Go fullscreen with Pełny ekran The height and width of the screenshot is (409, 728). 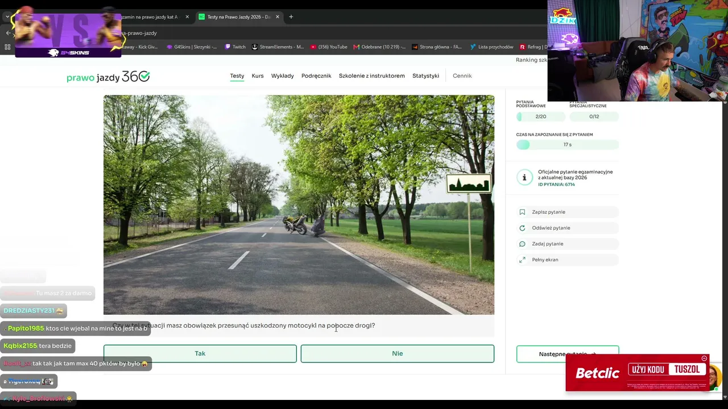pos(567,260)
